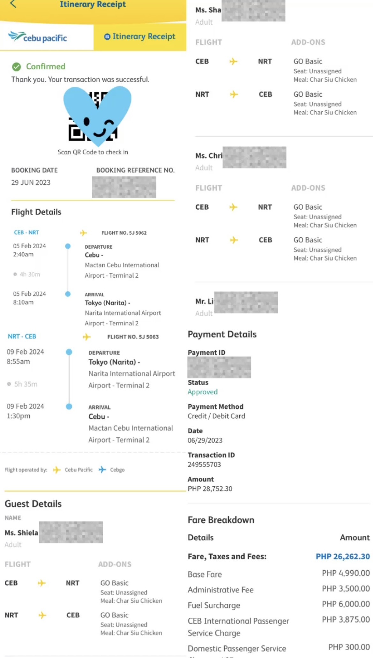Click the Cebu Pacific logo
The width and height of the screenshot is (373, 658).
[38, 37]
